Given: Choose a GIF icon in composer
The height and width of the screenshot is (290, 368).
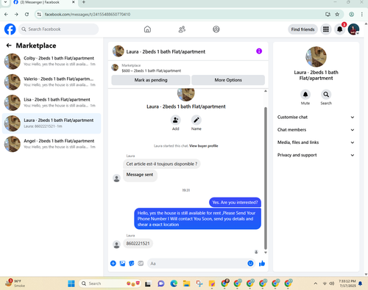Looking at the screenshot, I should pyautogui.click(x=141, y=264).
